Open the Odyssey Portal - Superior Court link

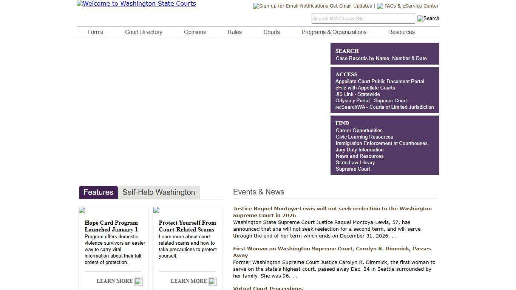tap(371, 100)
